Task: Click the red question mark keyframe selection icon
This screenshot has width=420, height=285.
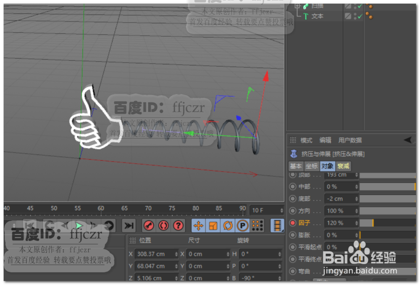Action: 178,225
